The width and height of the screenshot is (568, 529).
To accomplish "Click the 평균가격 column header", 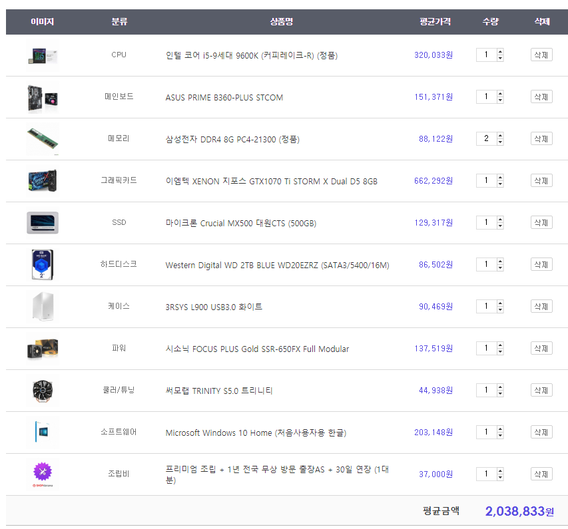I will tap(435, 22).
